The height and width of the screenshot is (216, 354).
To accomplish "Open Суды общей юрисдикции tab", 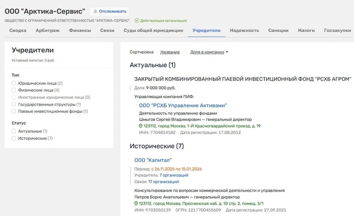I will coord(153,30).
